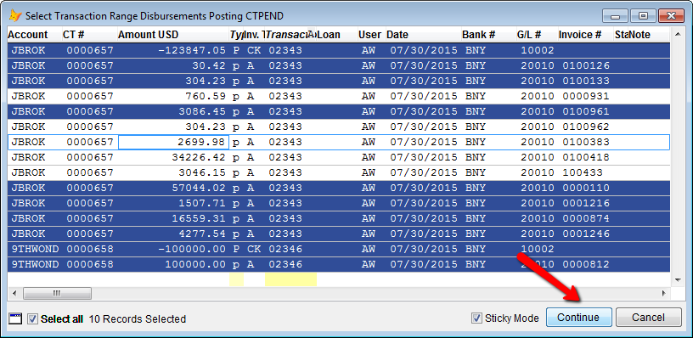
Task: Select the row with invoice 0100133
Action: point(339,81)
